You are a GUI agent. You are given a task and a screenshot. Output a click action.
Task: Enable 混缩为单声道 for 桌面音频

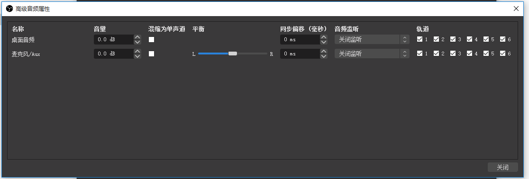[152, 39]
